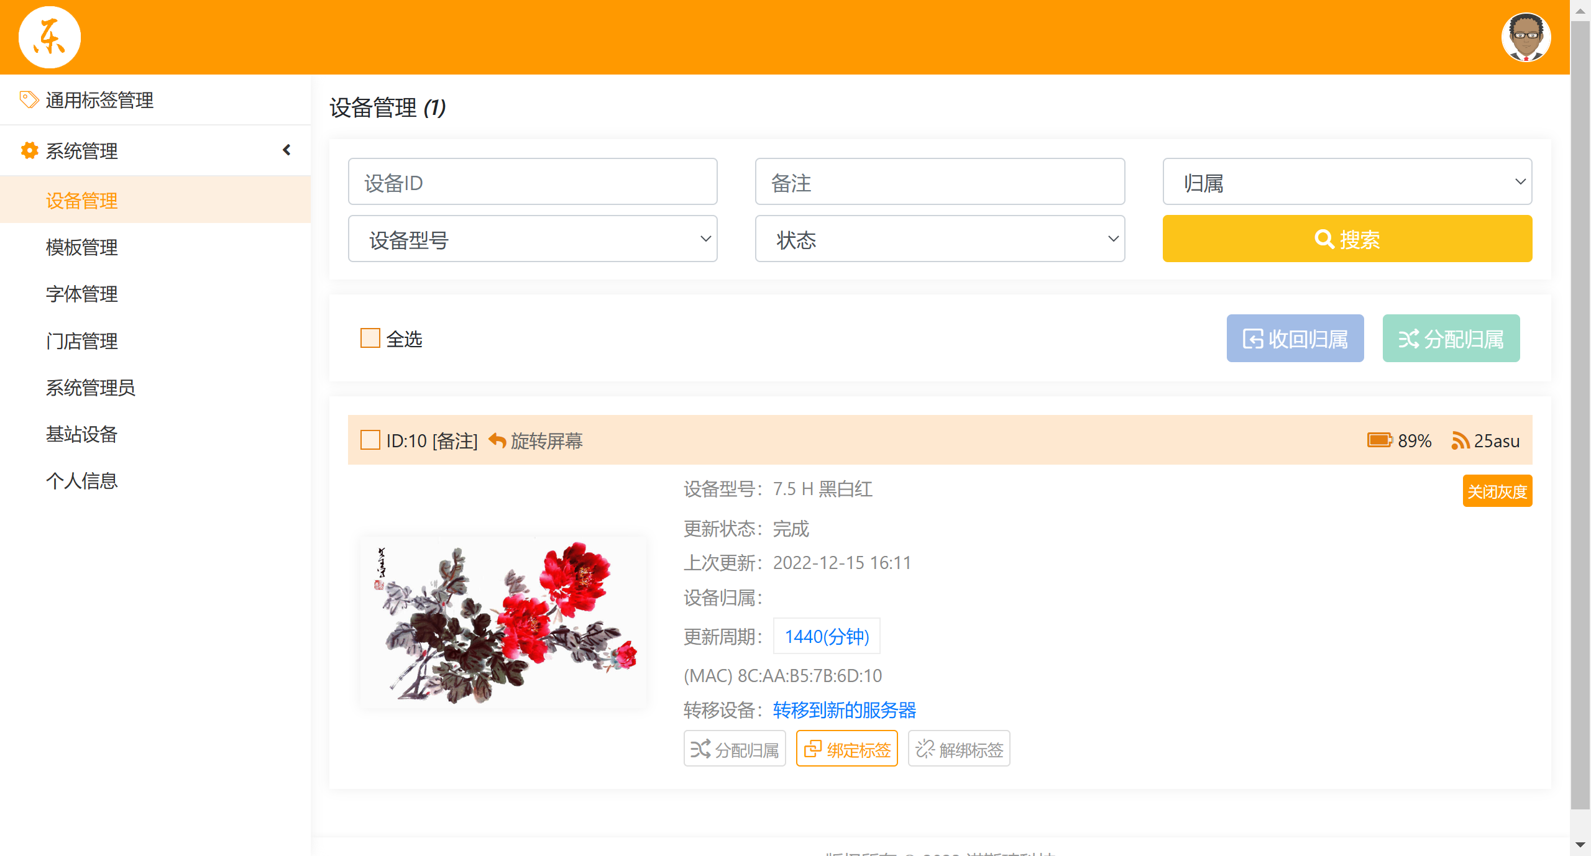This screenshot has width=1591, height=856.
Task: Open the 归属 dropdown
Action: pos(1347,182)
